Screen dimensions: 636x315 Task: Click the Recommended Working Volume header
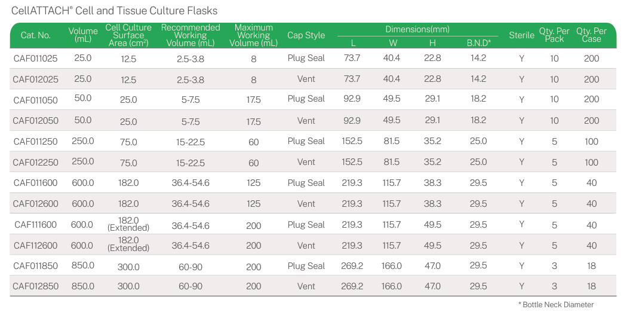pyautogui.click(x=191, y=35)
